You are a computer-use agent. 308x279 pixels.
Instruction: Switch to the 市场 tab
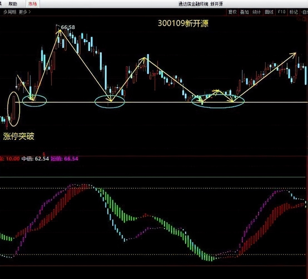[33, 4]
